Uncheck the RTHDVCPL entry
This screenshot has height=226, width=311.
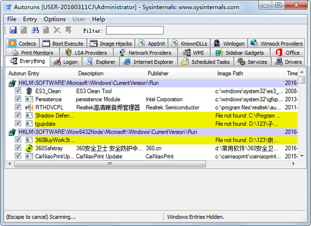tap(18, 107)
